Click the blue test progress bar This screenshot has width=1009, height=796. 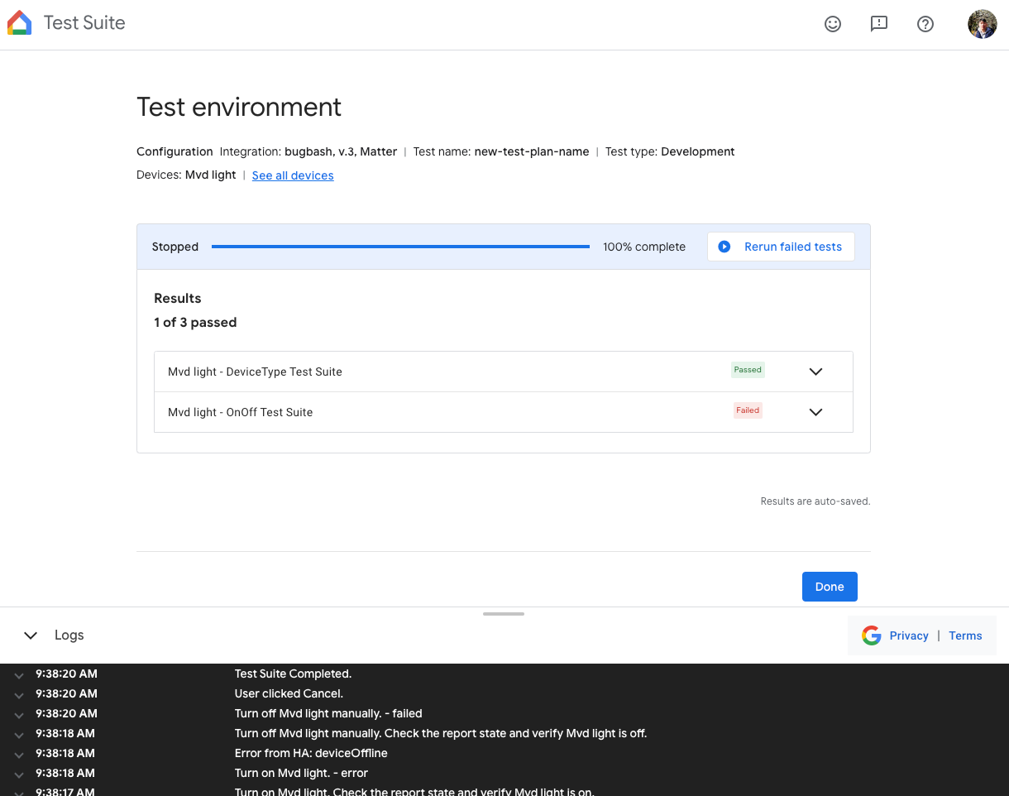pos(401,246)
